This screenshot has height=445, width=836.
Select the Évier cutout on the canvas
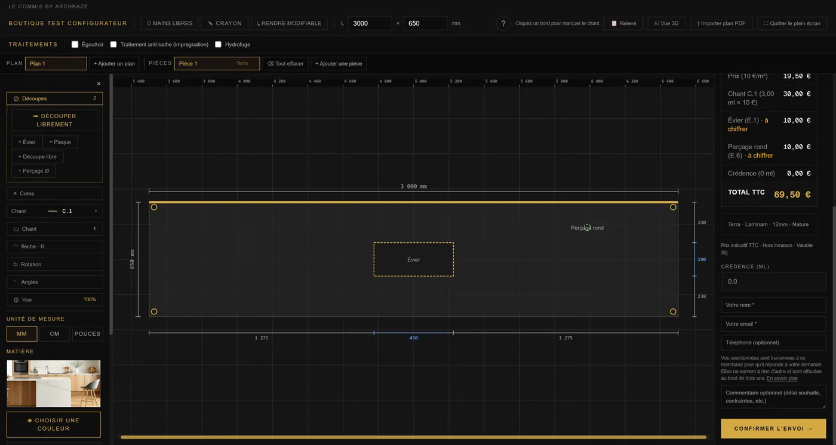tap(414, 259)
